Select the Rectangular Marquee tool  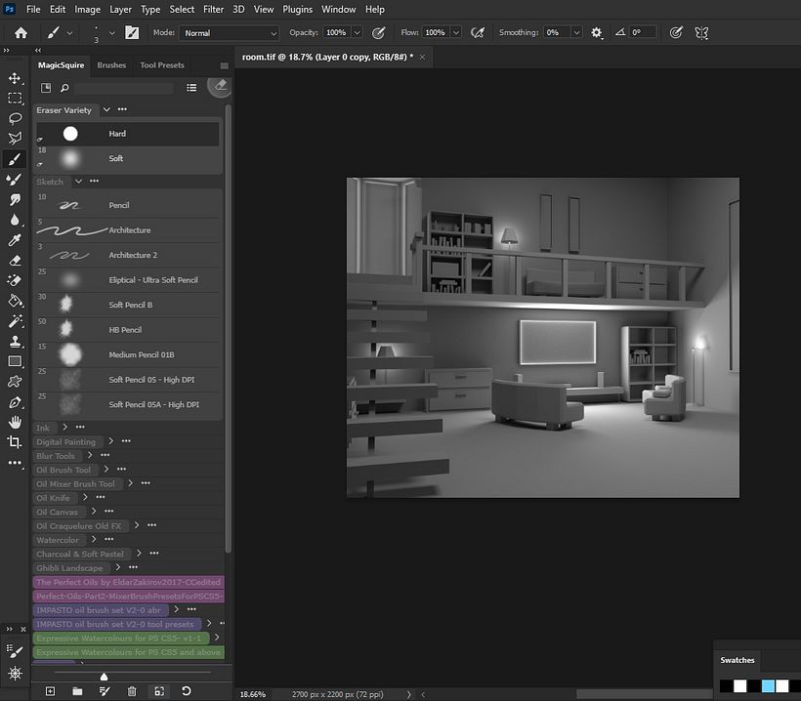pyautogui.click(x=15, y=98)
